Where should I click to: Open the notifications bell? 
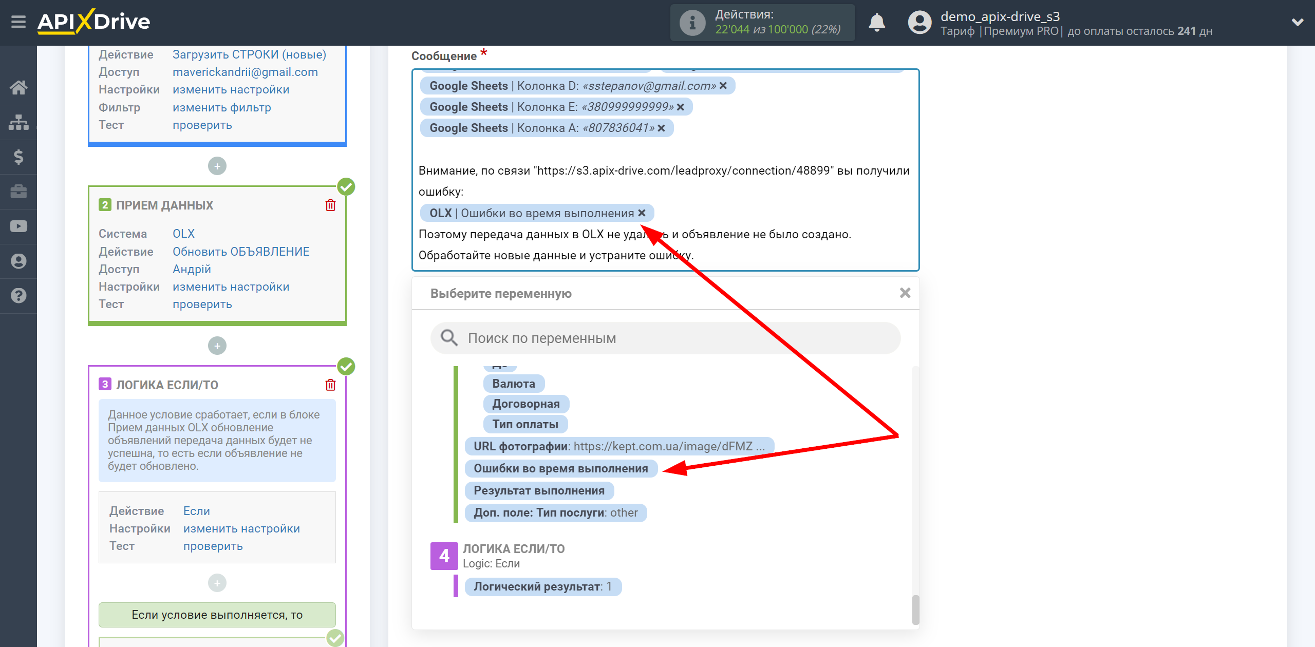pos(877,23)
